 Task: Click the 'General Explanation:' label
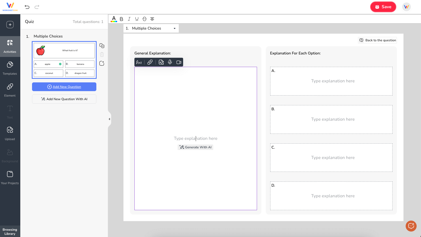point(153,53)
